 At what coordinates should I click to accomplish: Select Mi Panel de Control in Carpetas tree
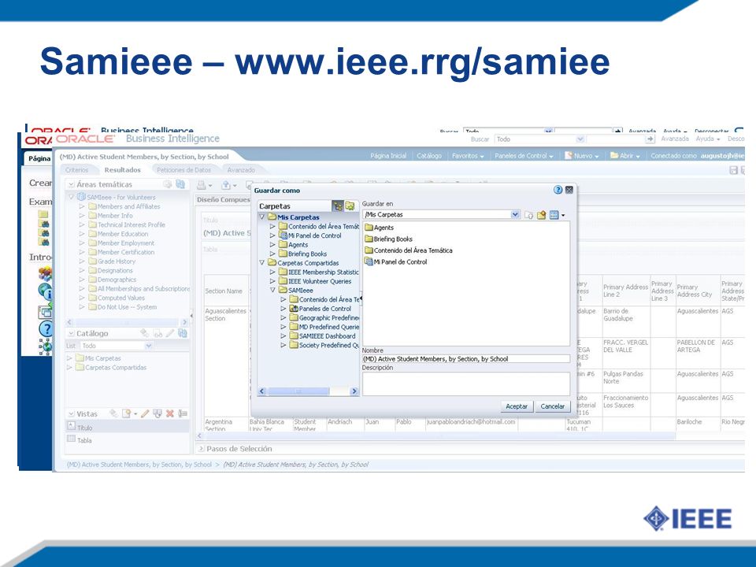point(310,235)
